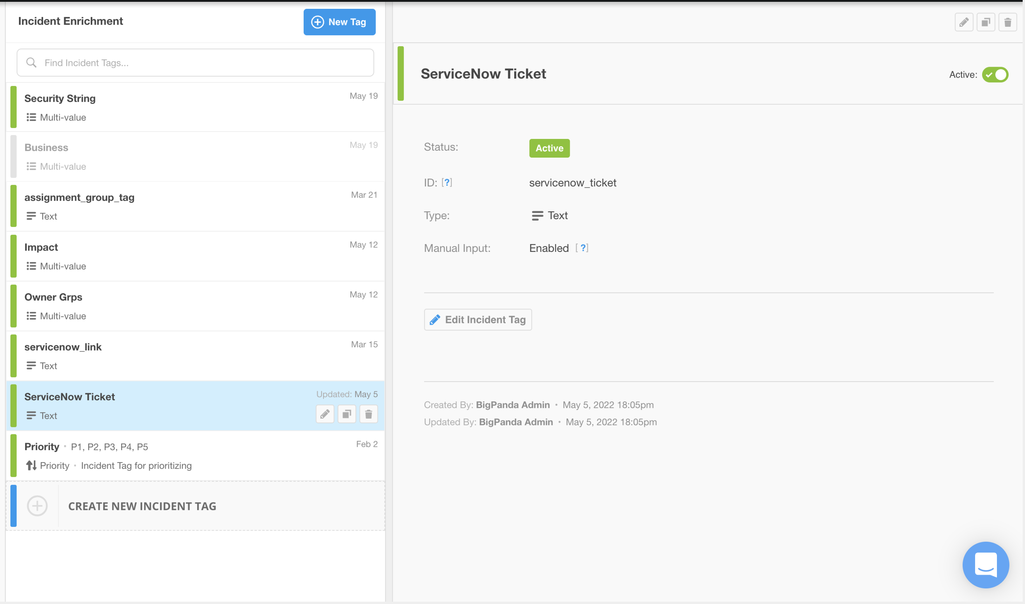This screenshot has height=604, width=1025.
Task: Click the top-right trash delete icon
Action: (x=1008, y=22)
